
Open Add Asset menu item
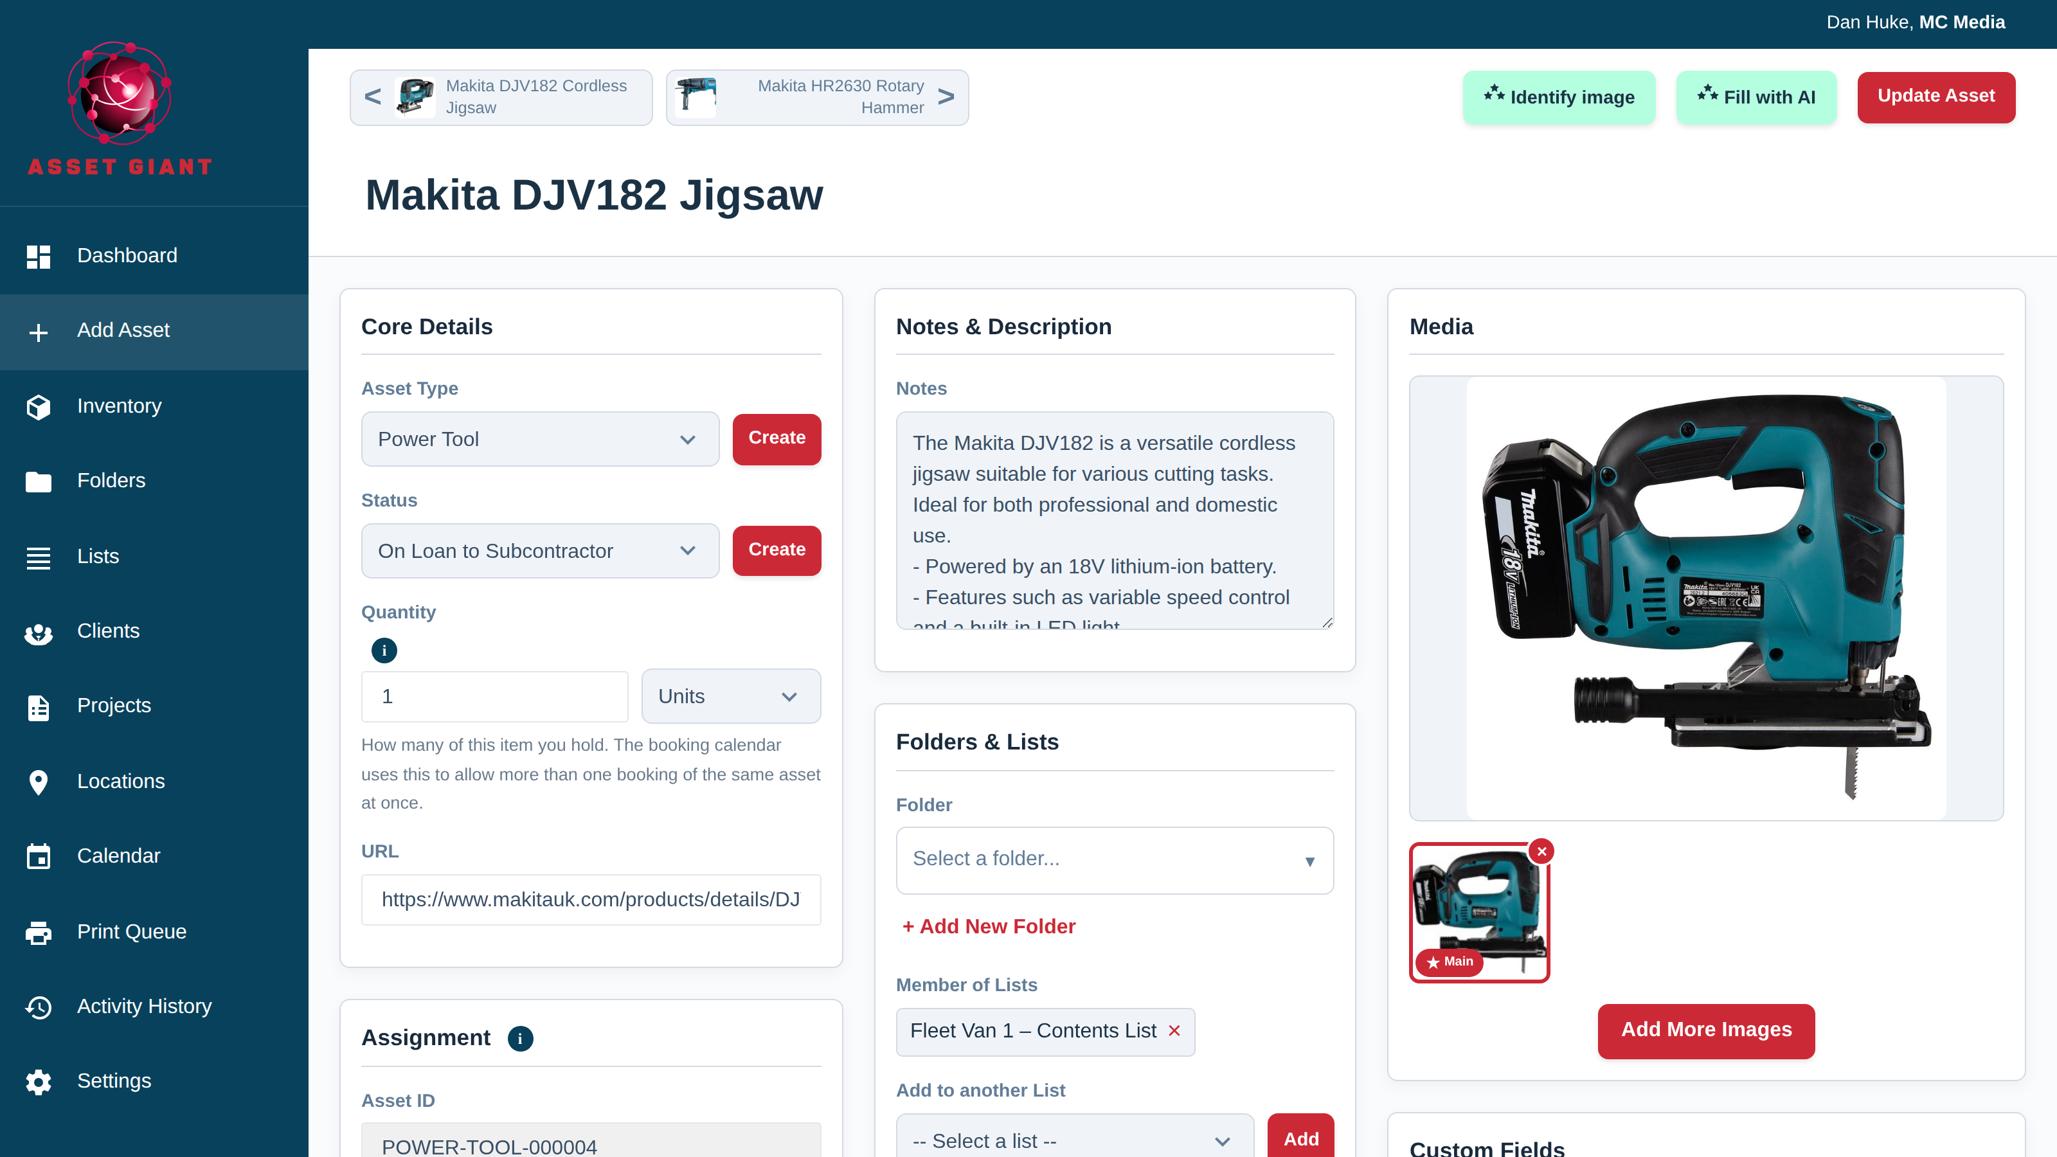click(154, 332)
